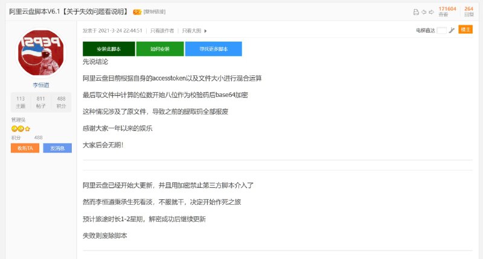This screenshot has width=483, height=259.
Task: Click the 安装此脚本 button
Action: pos(109,49)
